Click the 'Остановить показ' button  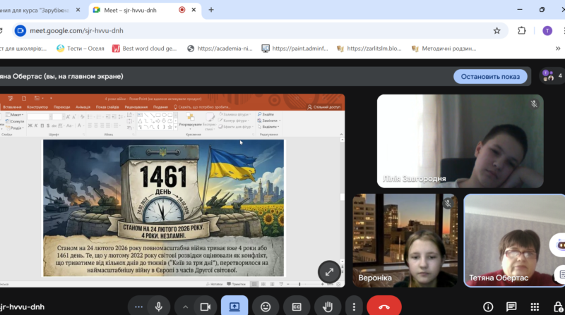pos(490,76)
